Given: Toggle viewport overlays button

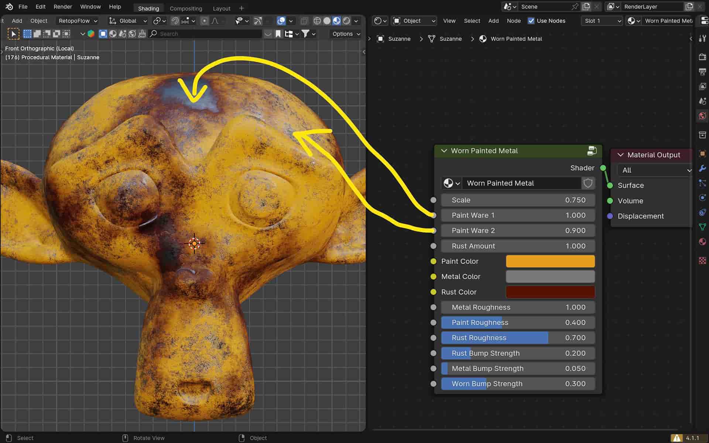Looking at the screenshot, I should 281,21.
